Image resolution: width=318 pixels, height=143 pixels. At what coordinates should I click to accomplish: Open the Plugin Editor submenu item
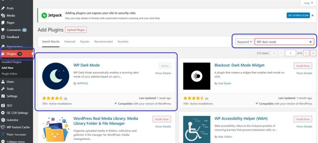point(9,74)
